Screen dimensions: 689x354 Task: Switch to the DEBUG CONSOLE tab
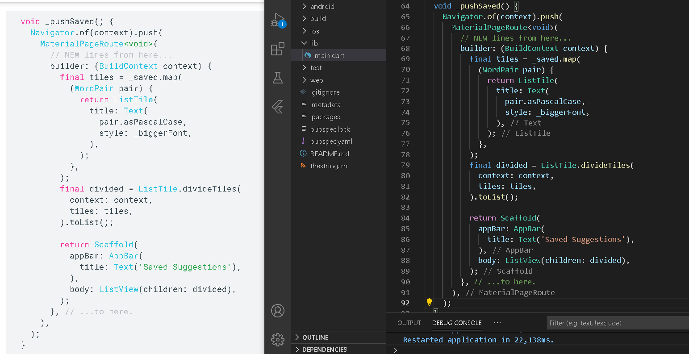(457, 323)
